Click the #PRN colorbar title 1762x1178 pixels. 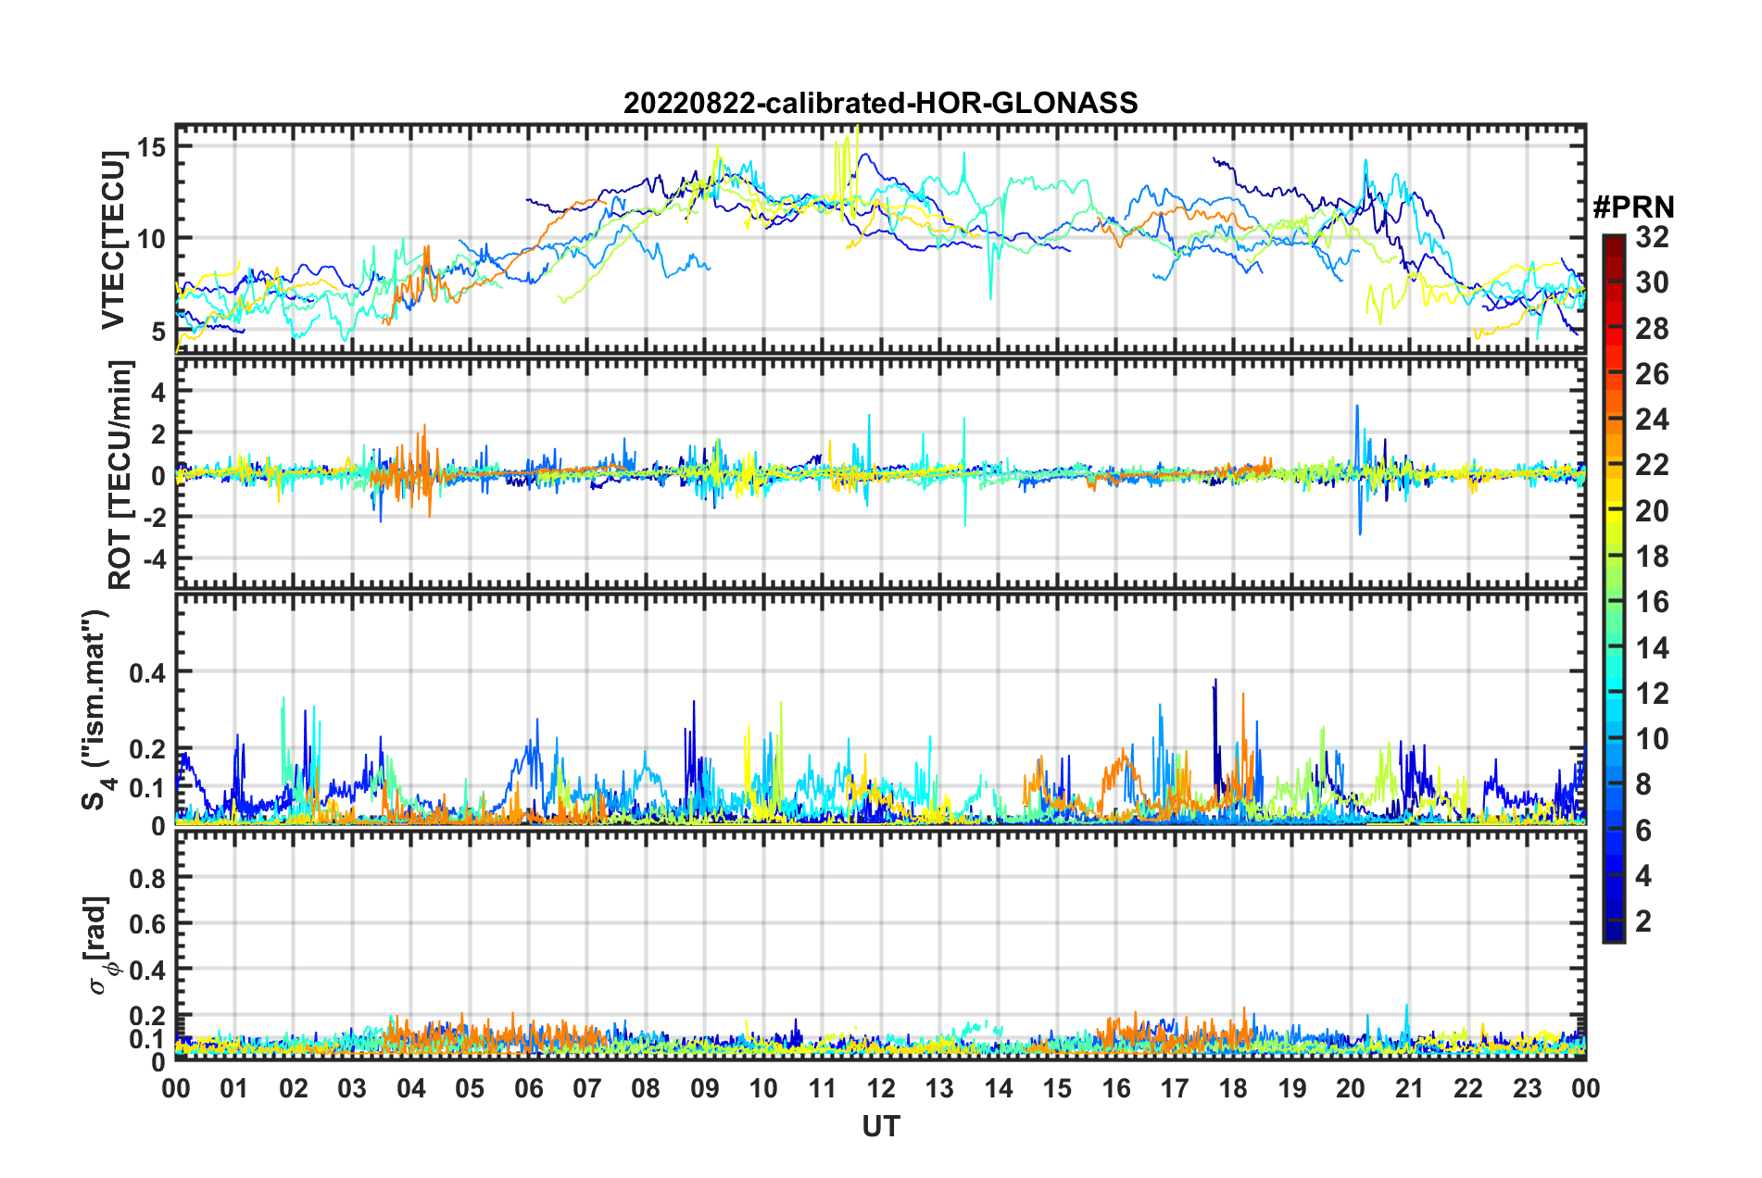[x=1633, y=207]
